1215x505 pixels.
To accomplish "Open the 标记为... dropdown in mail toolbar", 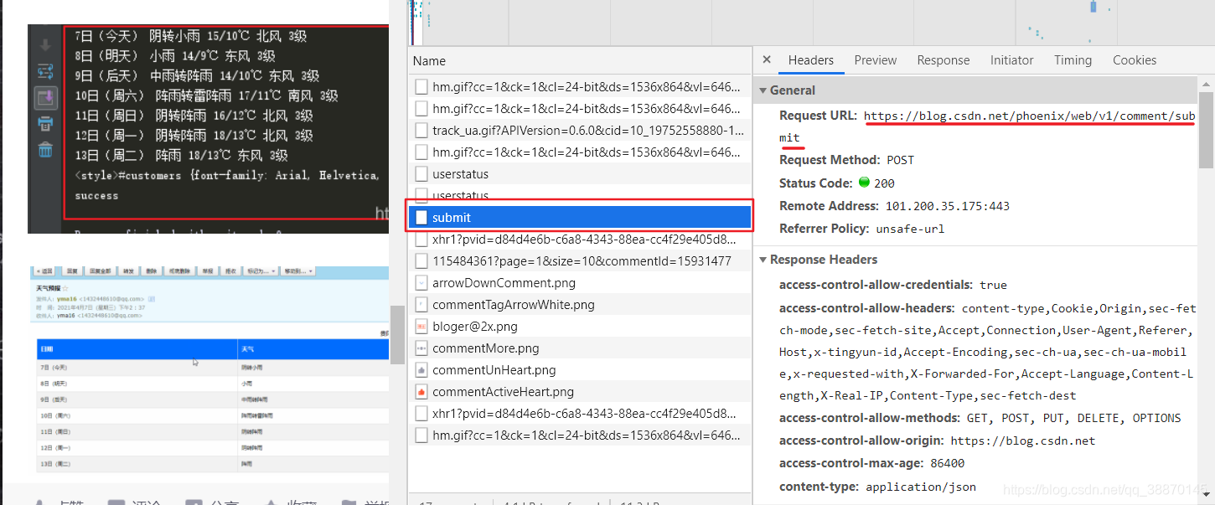I will [261, 271].
